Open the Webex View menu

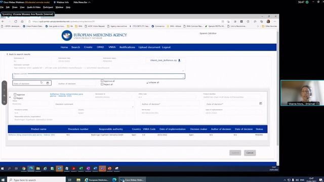pos(22,7)
